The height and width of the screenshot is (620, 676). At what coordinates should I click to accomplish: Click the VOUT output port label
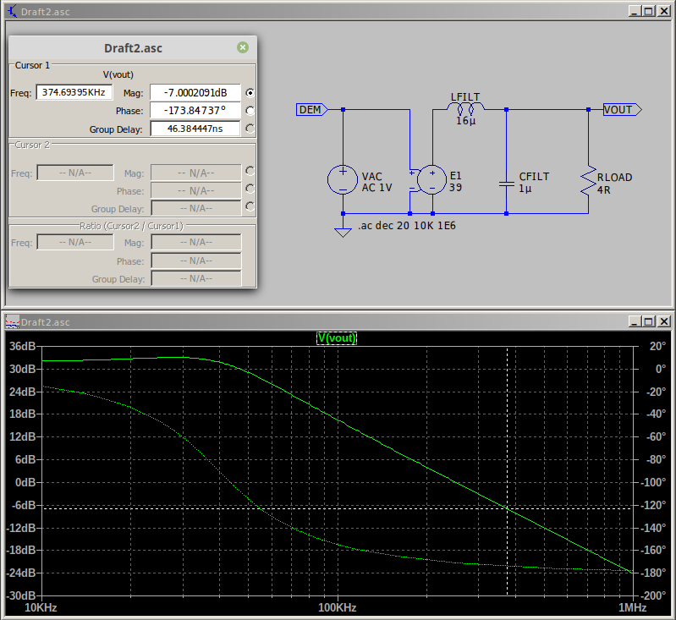tap(622, 110)
